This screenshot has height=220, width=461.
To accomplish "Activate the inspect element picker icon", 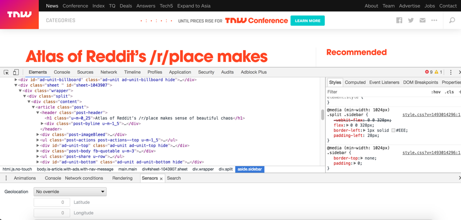I will [x=6, y=72].
